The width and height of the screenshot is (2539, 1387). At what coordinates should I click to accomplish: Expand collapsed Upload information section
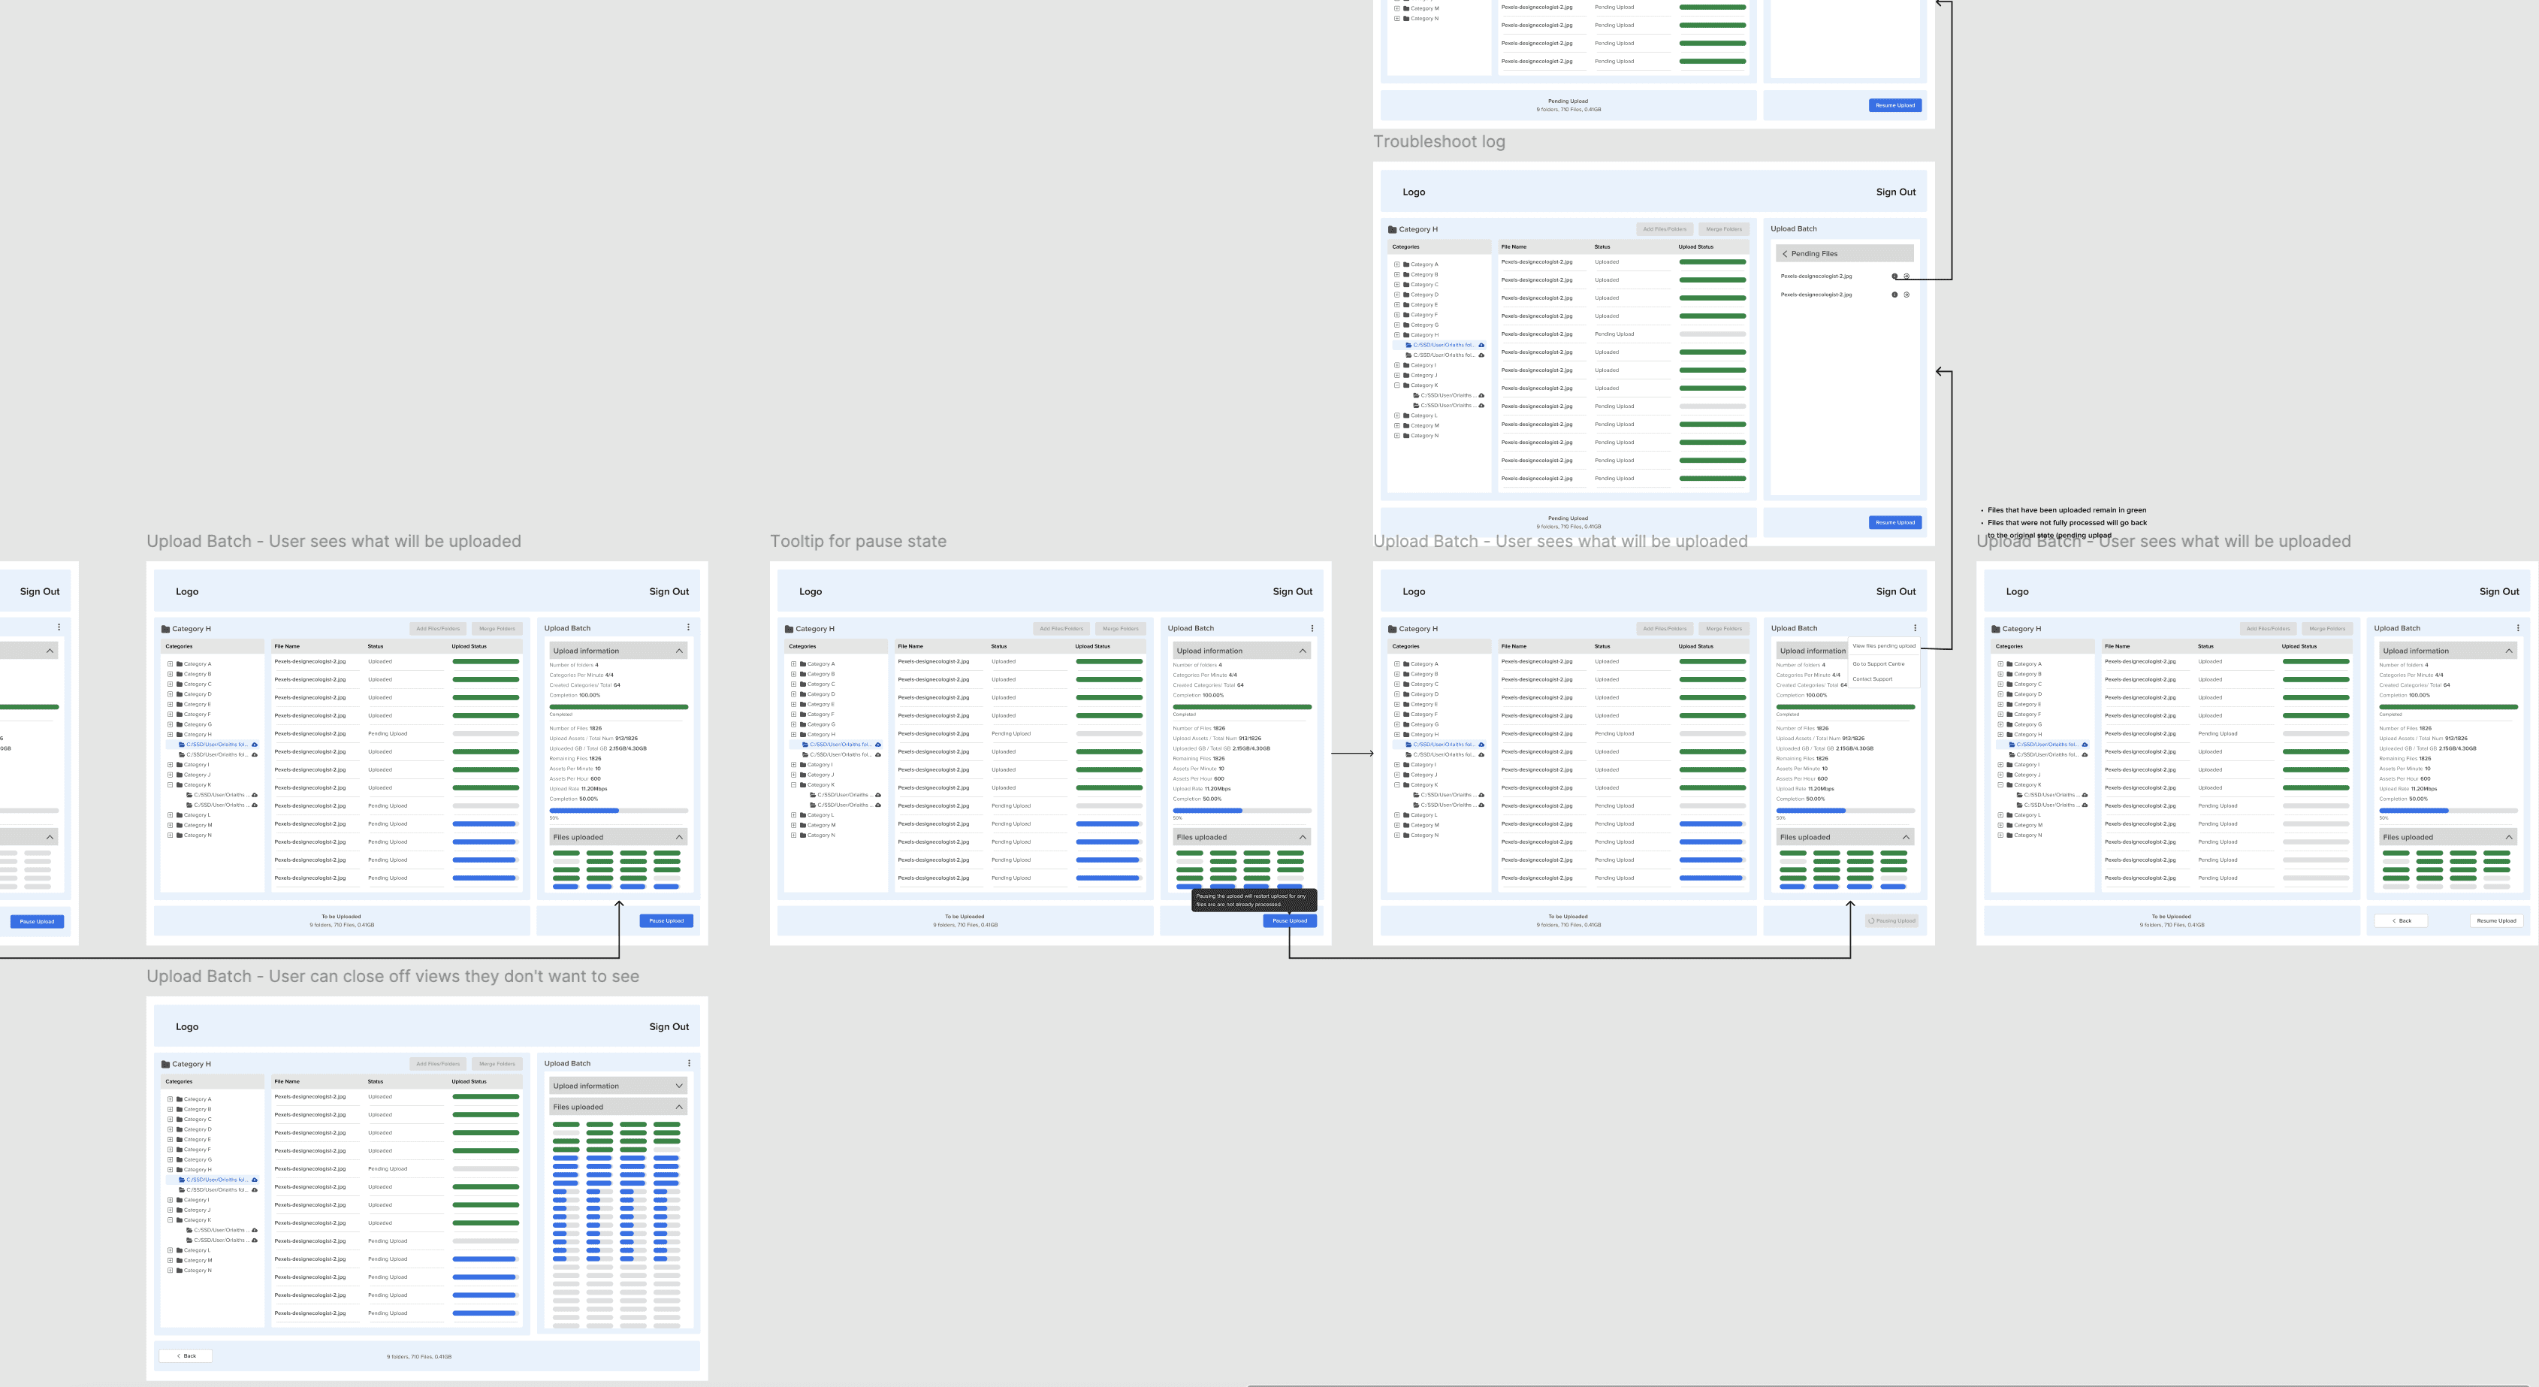pos(679,1086)
